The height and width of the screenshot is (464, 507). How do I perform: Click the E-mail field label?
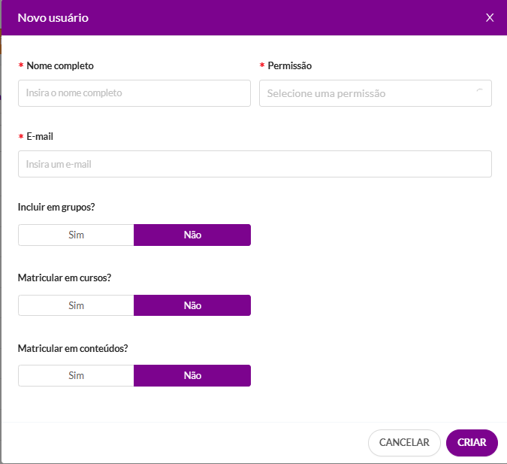click(40, 136)
